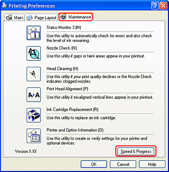Click the Nozzle Check (N) label
The width and height of the screenshot is (169, 172).
coord(62,48)
